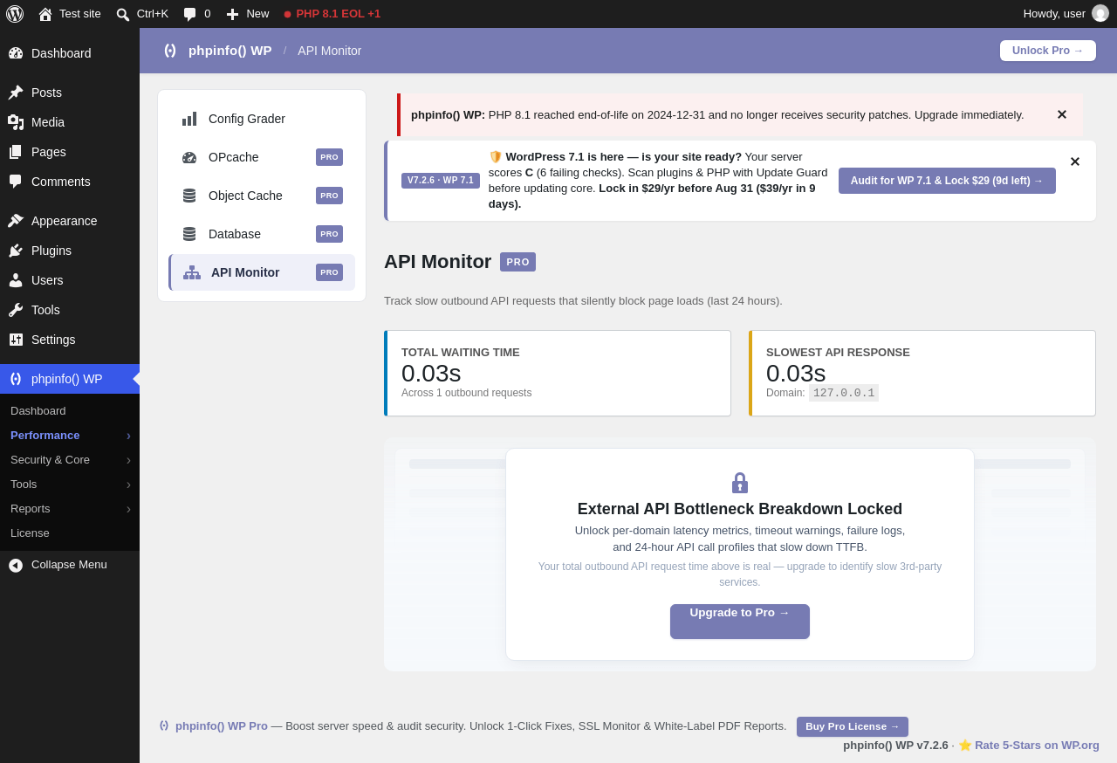Click the API Monitor network icon
This screenshot has height=763, width=1117.
(192, 272)
